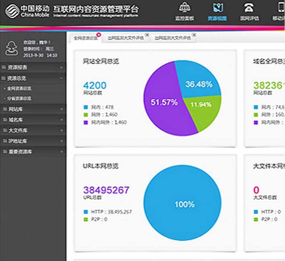Screen dimensions: 285x261
Task: Switch to the 全网资源总览 tab
Action: [85, 38]
